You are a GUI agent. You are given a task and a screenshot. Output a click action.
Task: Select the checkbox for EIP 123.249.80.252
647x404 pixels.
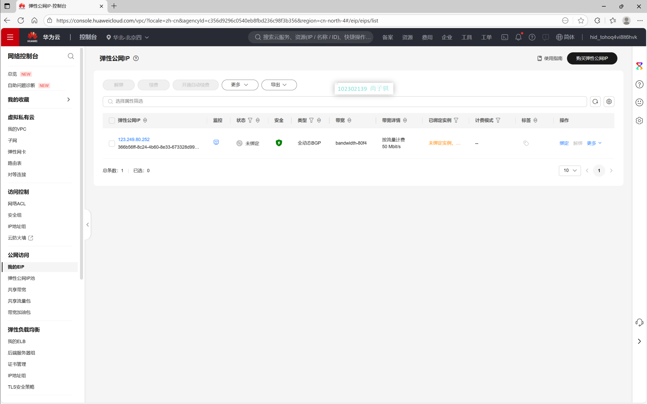click(112, 144)
